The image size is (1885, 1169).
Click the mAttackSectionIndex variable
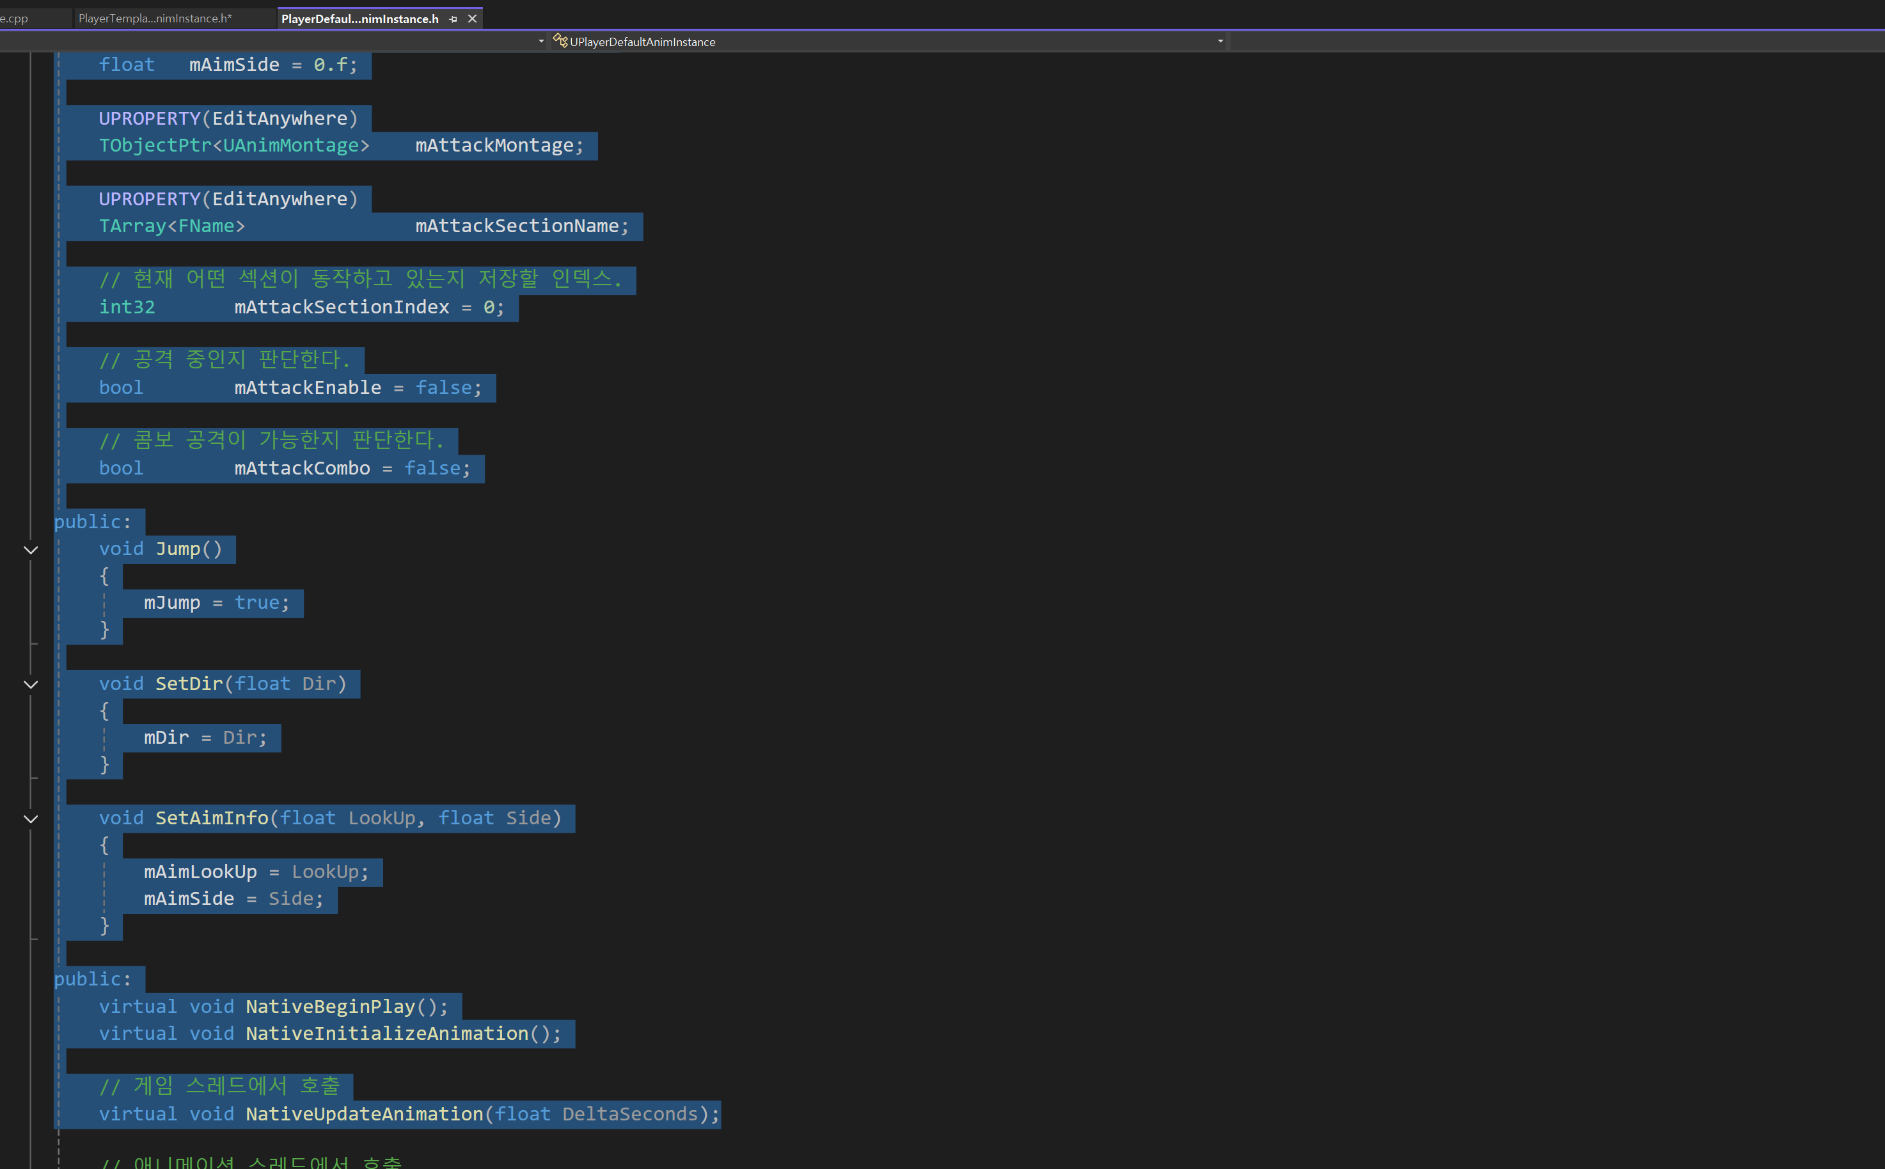(342, 307)
